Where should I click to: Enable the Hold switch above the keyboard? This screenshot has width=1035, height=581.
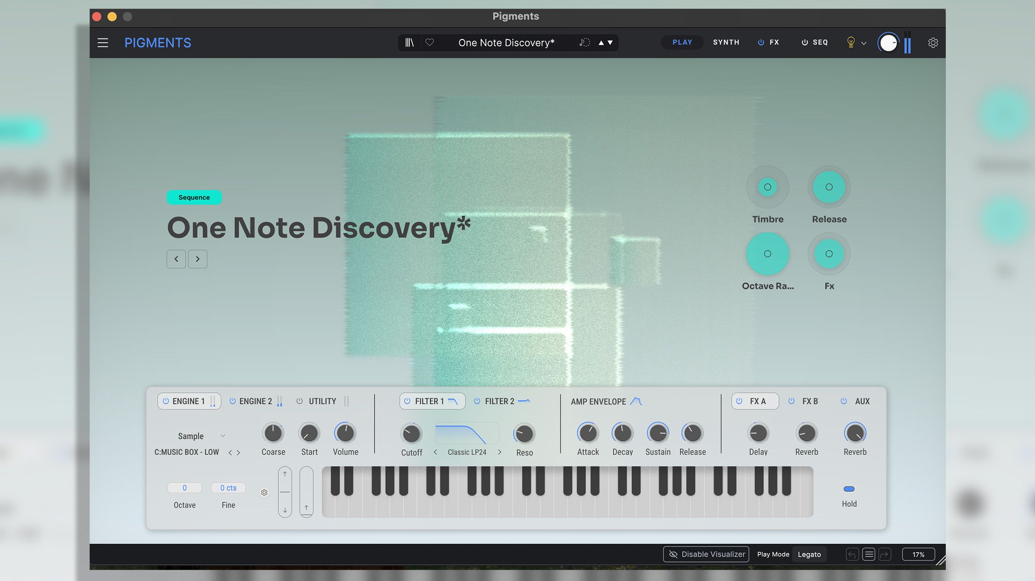849,488
